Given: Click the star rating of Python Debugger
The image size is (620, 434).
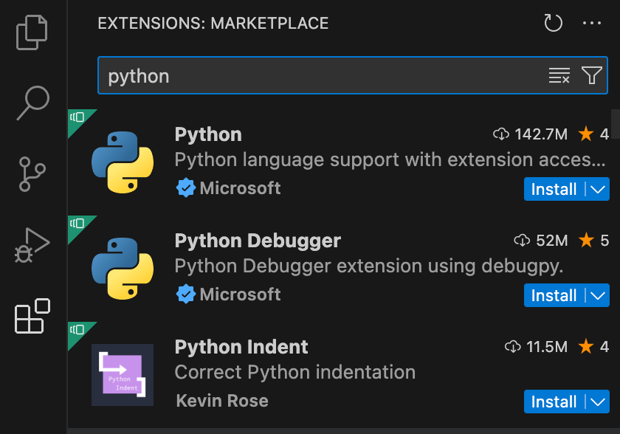Looking at the screenshot, I should [593, 241].
